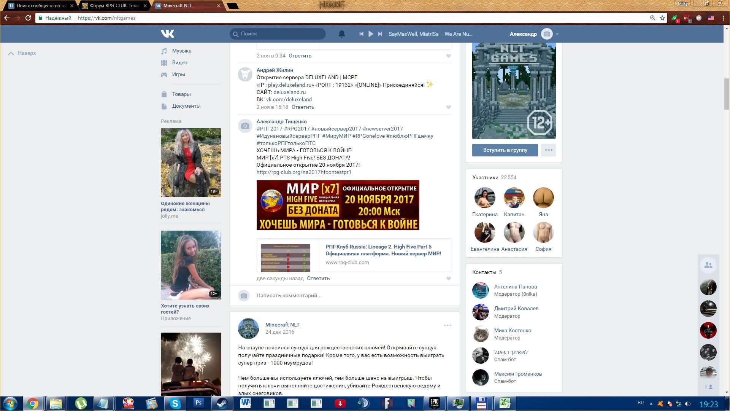Viewport: 730px width, 411px height.
Task: Open the Chrome three-dot menu
Action: pyautogui.click(x=723, y=18)
